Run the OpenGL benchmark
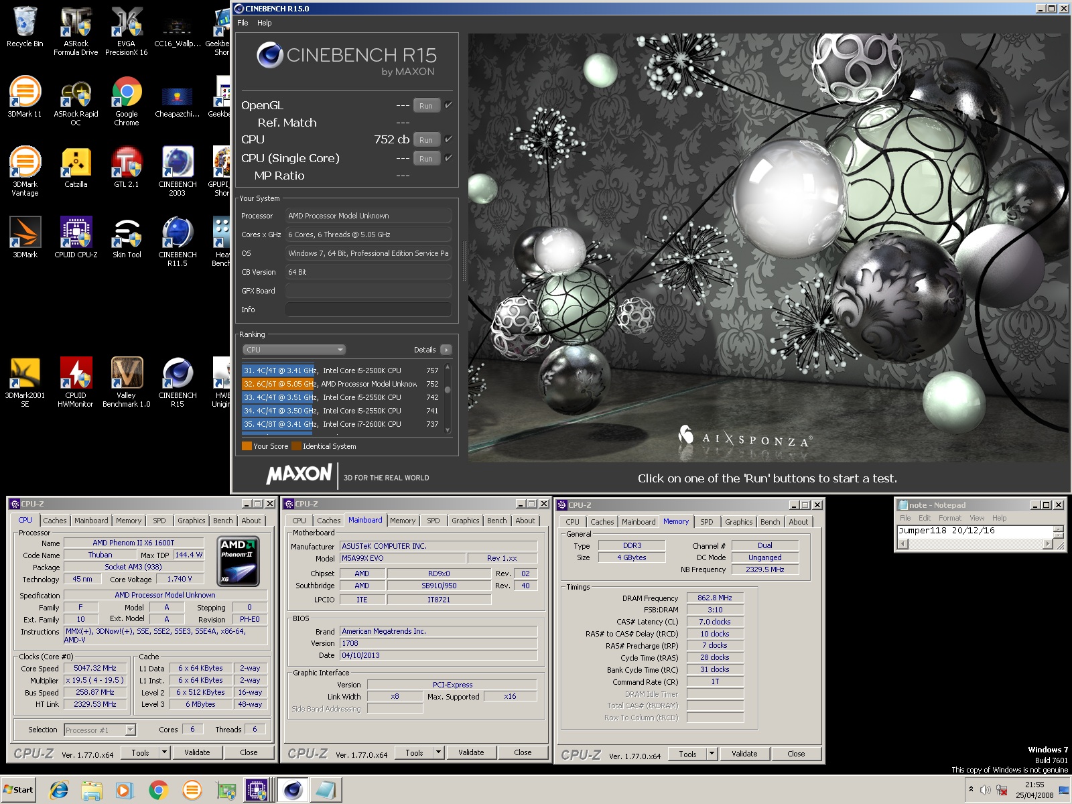This screenshot has width=1072, height=804. [x=426, y=106]
